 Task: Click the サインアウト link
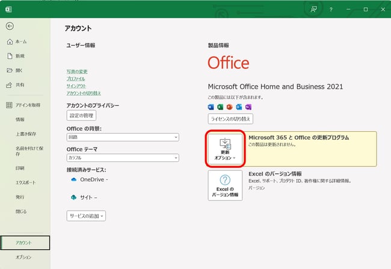(x=76, y=86)
